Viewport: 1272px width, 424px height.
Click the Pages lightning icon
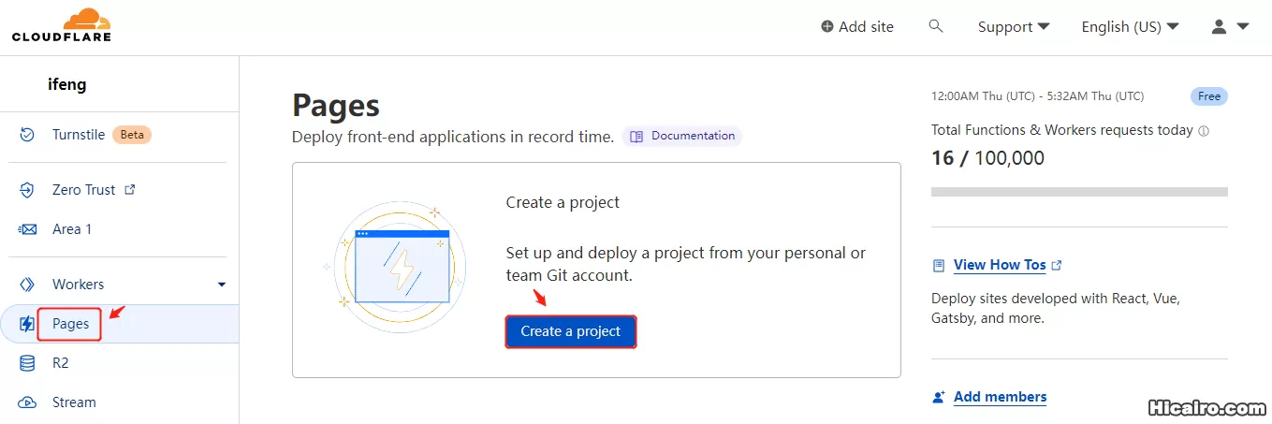coord(27,324)
